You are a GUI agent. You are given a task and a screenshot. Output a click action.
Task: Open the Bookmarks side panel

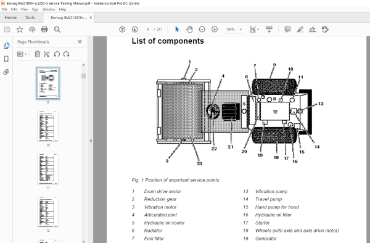click(x=6, y=59)
